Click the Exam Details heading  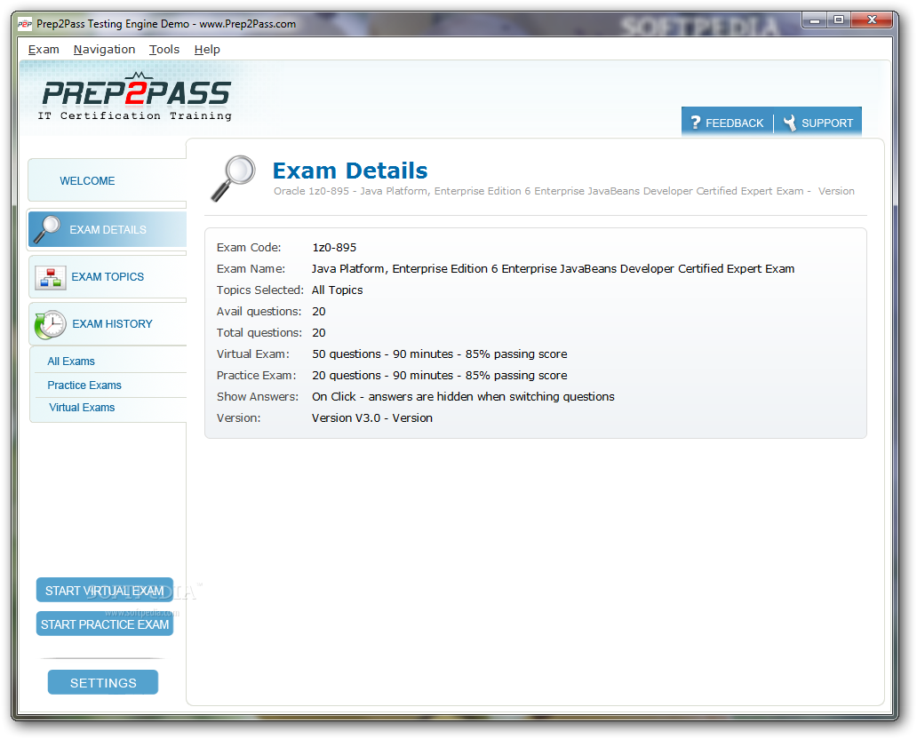point(350,171)
